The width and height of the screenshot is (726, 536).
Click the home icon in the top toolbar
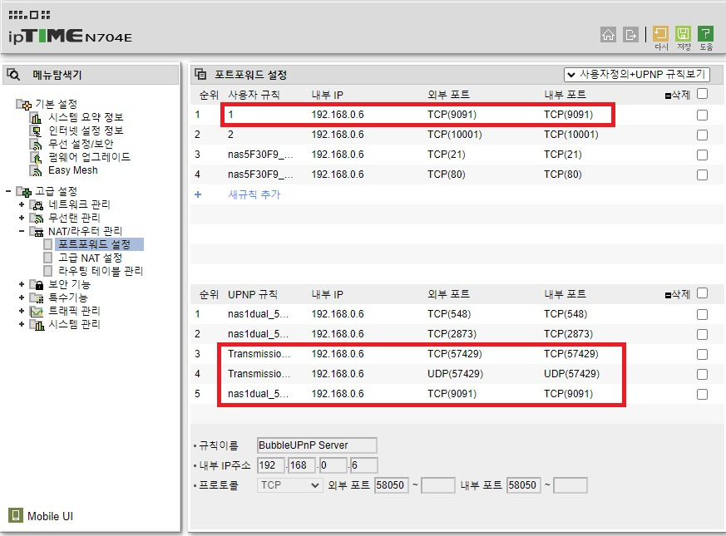coord(609,35)
